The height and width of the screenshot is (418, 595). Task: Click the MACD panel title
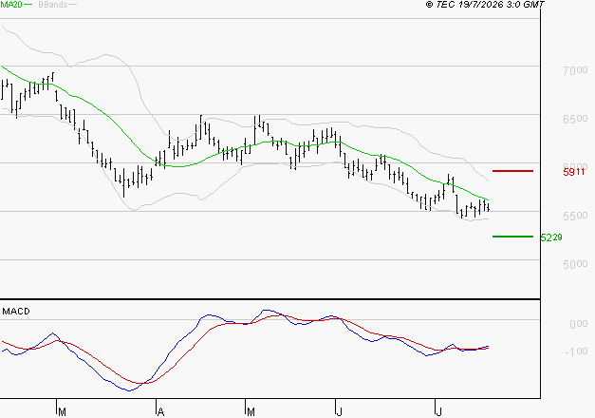point(16,312)
